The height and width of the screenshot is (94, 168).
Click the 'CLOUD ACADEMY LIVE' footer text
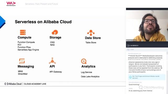[35, 84]
